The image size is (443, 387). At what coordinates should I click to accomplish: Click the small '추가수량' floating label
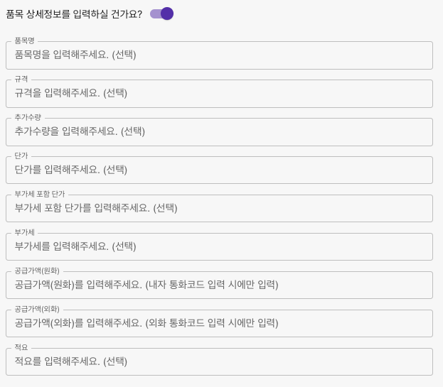coord(28,118)
